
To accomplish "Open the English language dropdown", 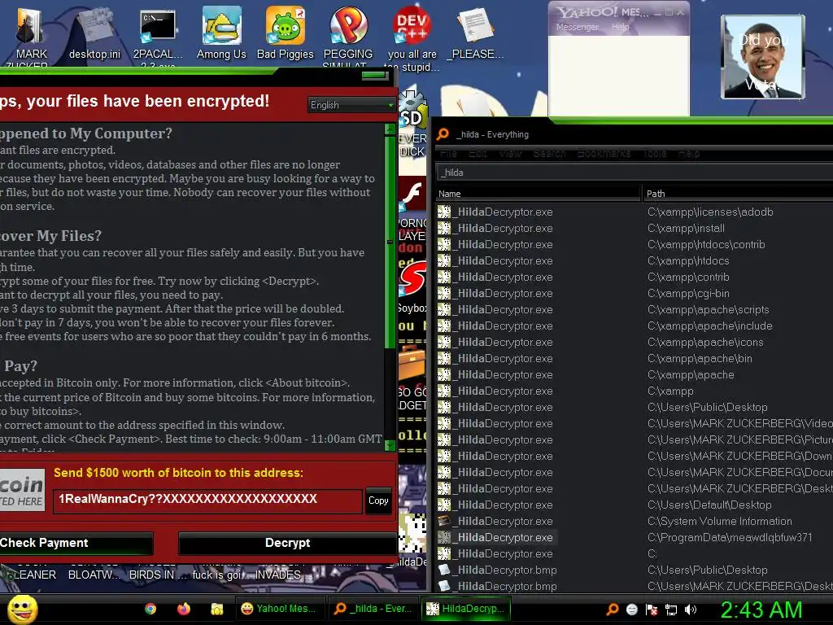I will (351, 105).
